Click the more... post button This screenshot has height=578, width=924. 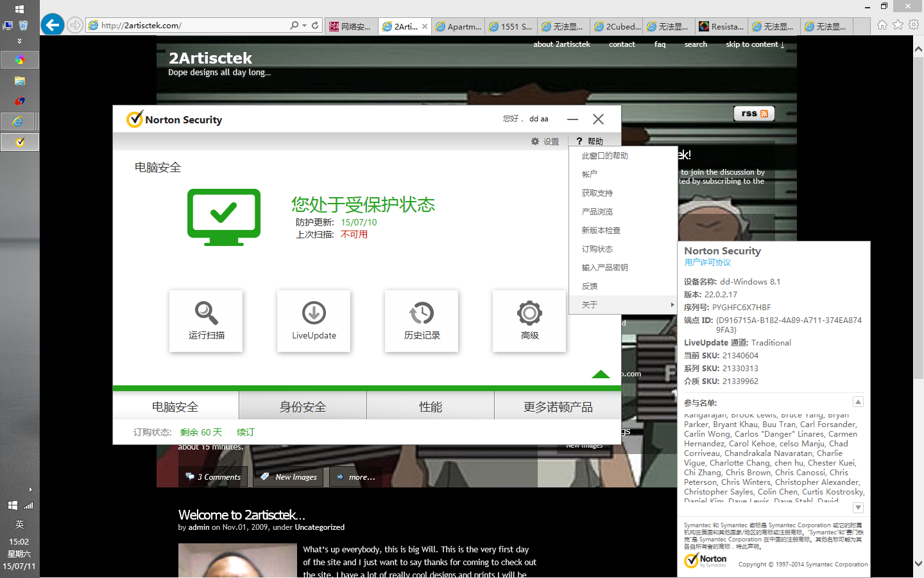coord(355,477)
